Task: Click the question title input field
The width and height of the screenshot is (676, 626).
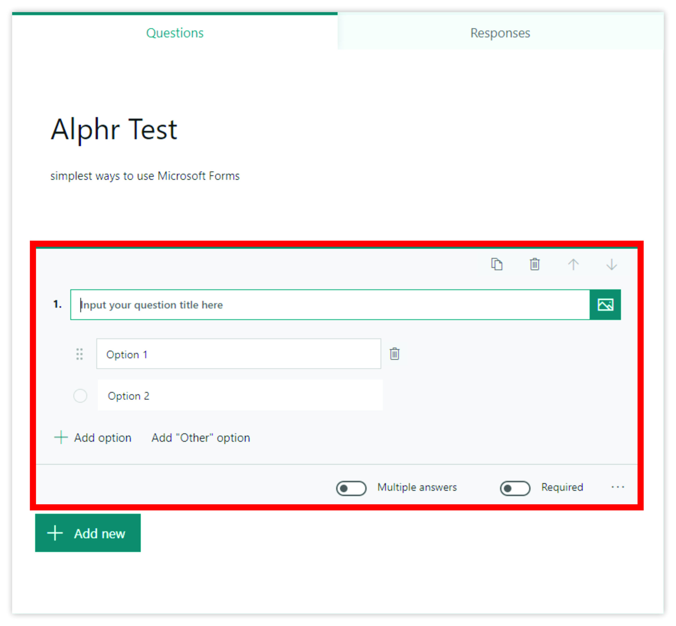Action: 330,304
